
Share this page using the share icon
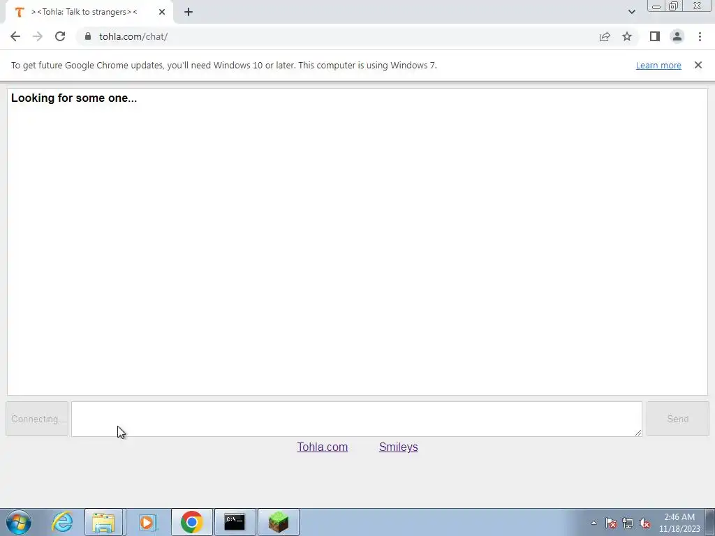[x=605, y=36]
